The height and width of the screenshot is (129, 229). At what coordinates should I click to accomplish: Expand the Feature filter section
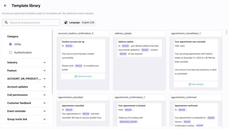point(27,70)
